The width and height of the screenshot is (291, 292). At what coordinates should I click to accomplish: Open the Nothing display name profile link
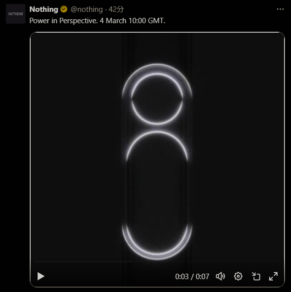click(x=44, y=9)
